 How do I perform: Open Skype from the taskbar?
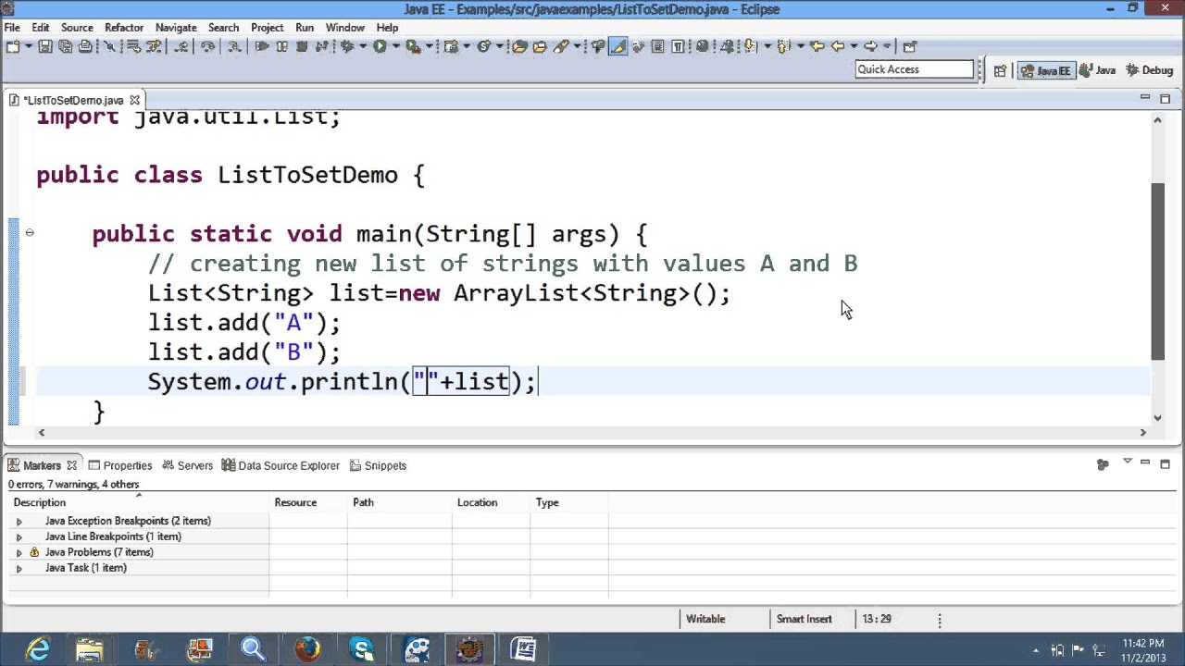(x=362, y=649)
